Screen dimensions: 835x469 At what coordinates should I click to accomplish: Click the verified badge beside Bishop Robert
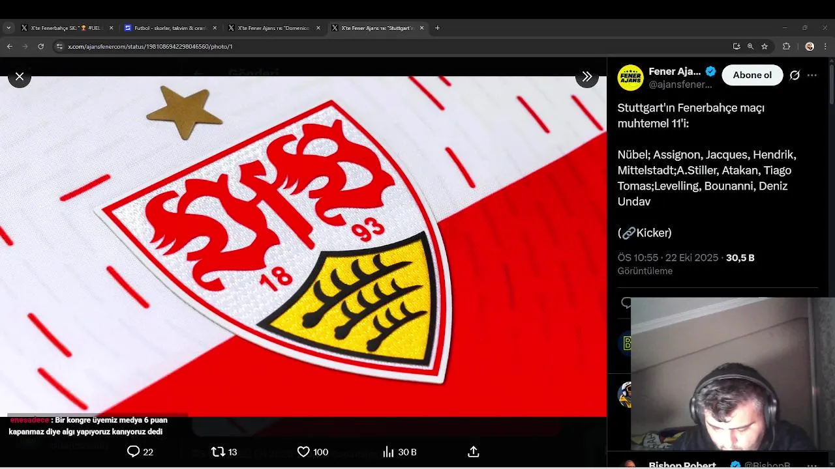(735, 465)
